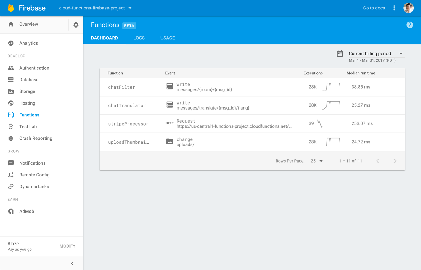Click the Overview home icon

point(11,24)
